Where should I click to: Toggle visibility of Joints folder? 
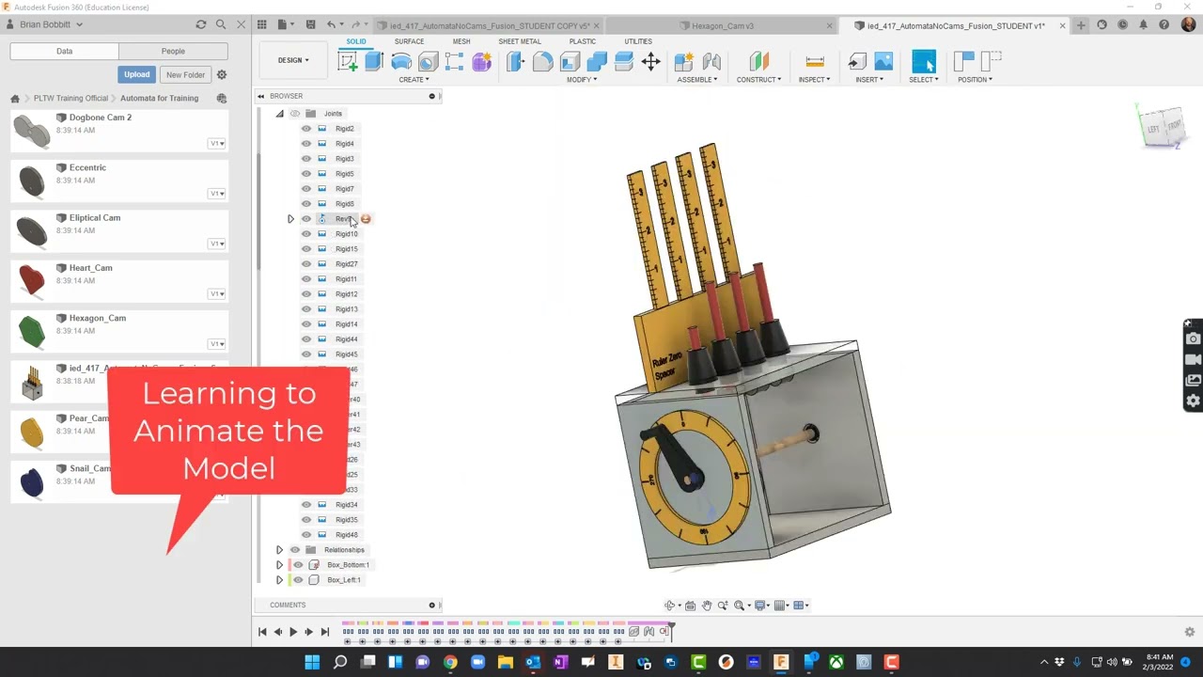[295, 114]
